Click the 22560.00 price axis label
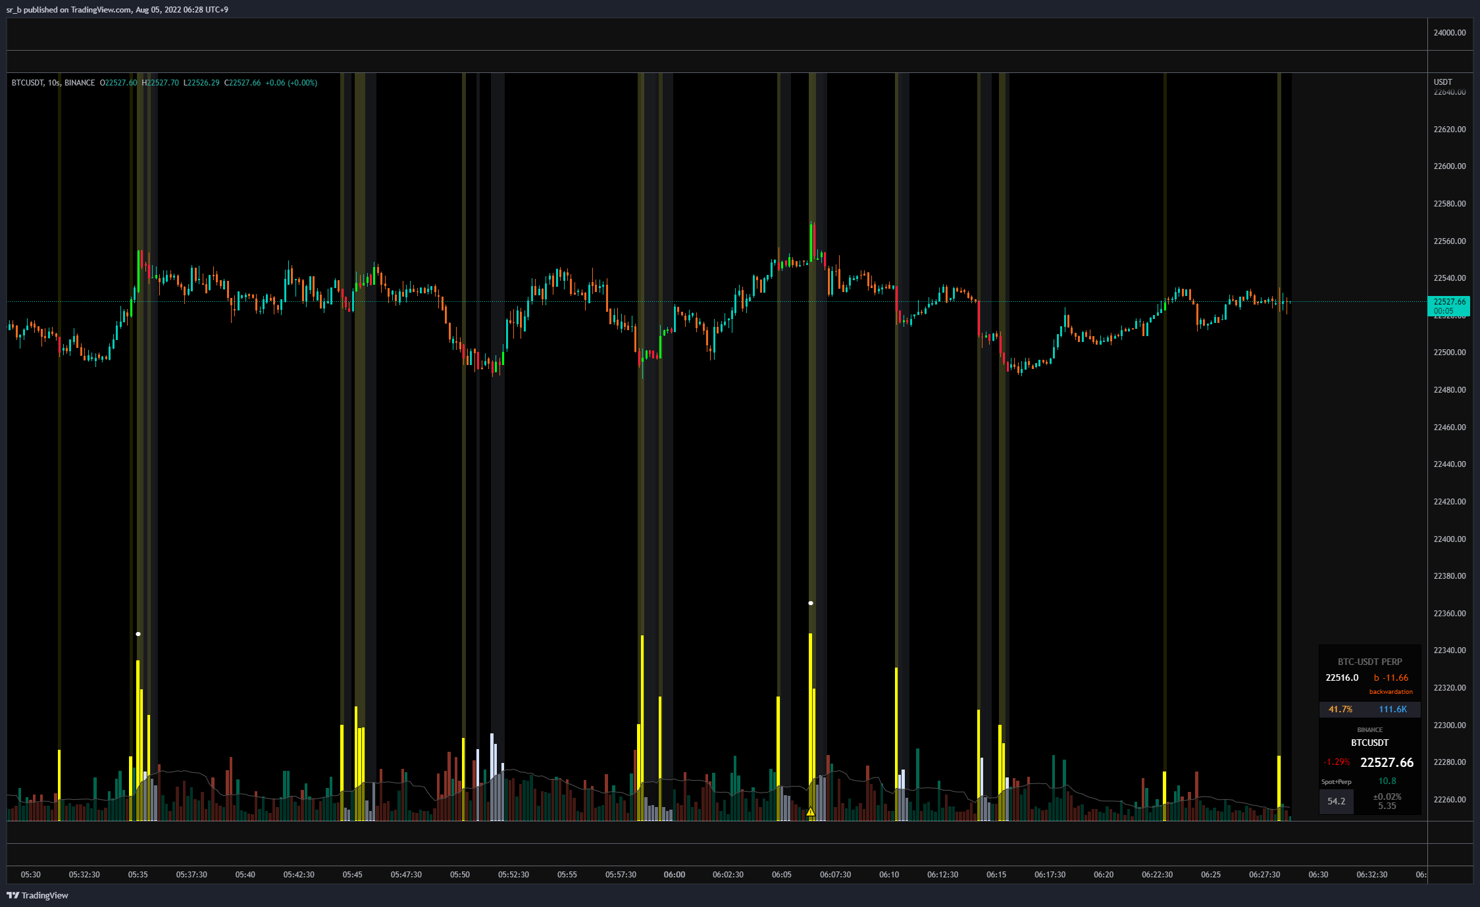Image resolution: width=1480 pixels, height=907 pixels. pos(1450,241)
